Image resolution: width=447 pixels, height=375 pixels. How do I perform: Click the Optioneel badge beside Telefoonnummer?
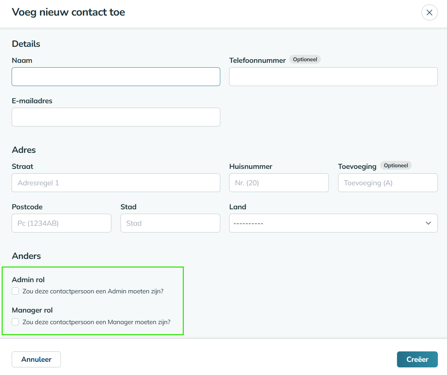point(305,59)
